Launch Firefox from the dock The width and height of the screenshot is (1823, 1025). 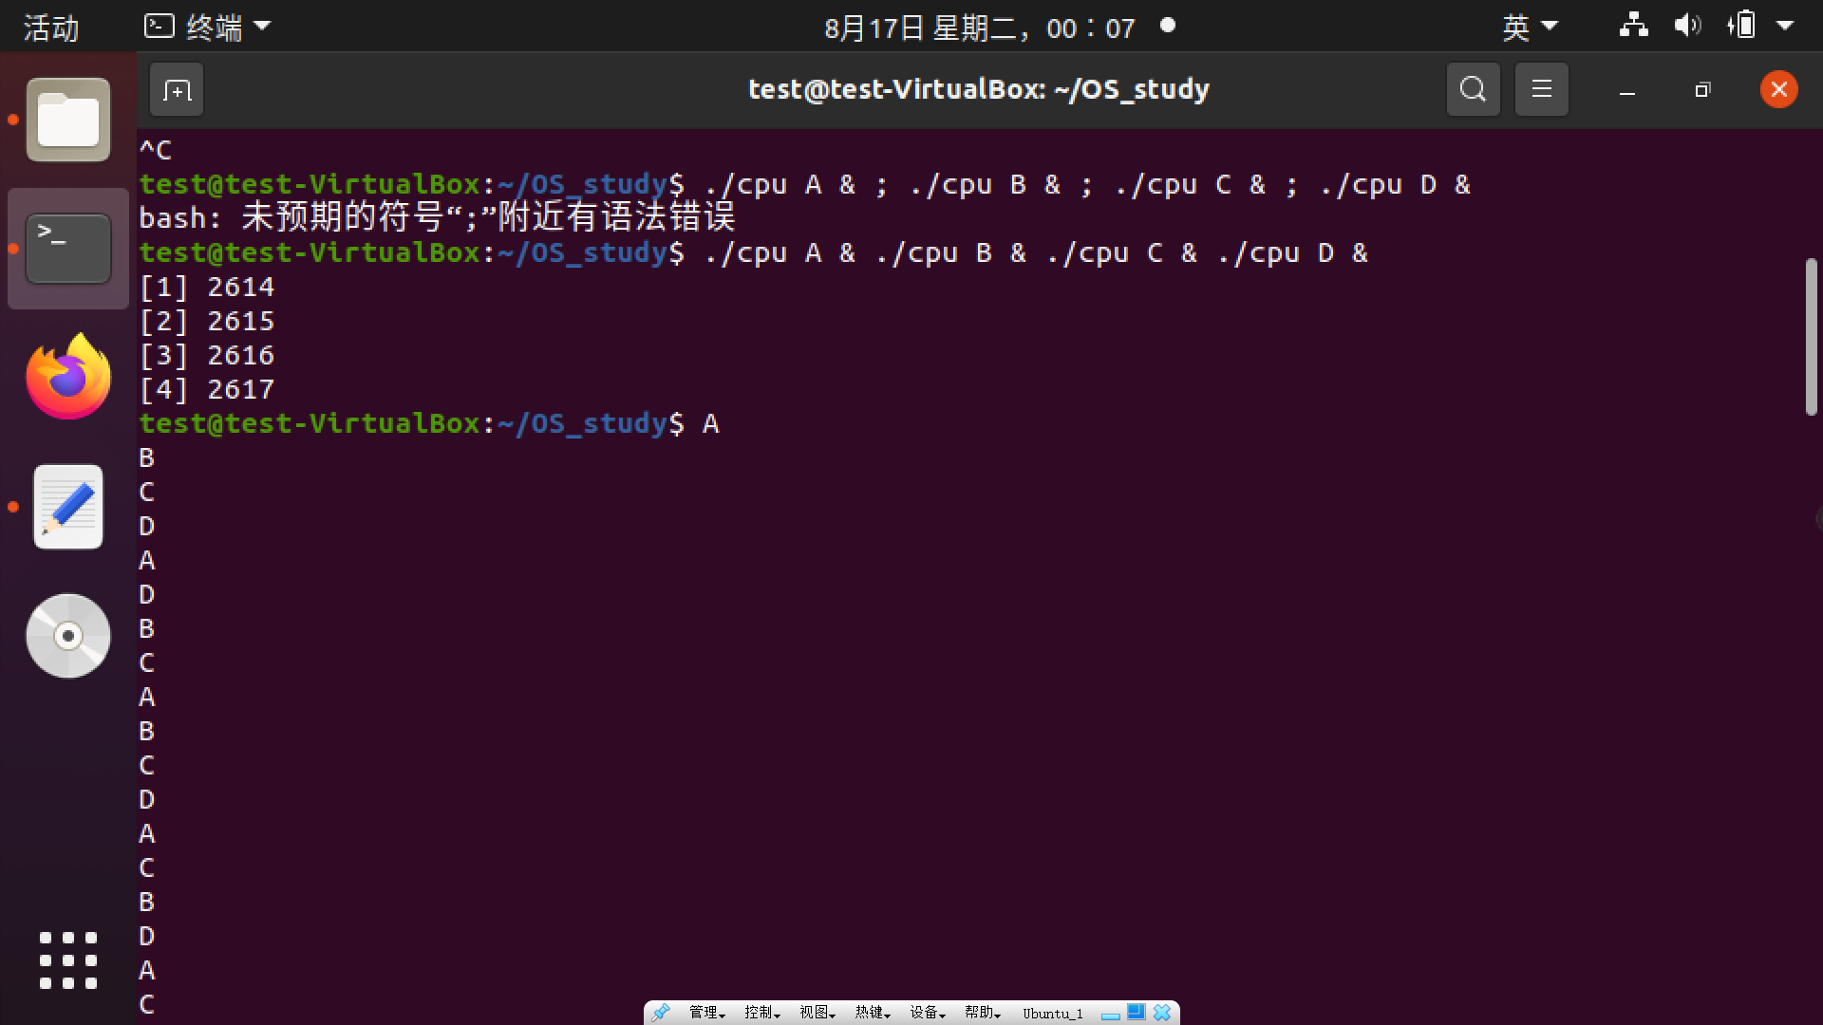(x=68, y=377)
